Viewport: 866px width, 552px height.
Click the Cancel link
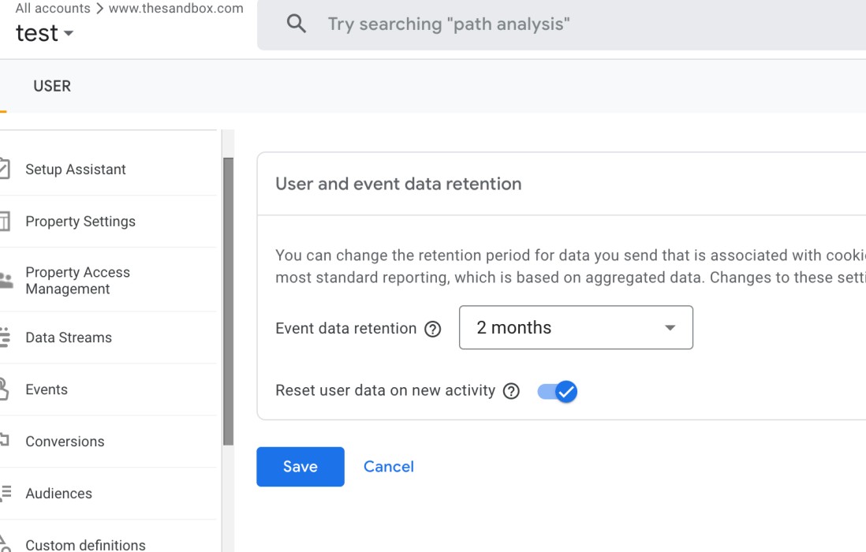point(389,467)
